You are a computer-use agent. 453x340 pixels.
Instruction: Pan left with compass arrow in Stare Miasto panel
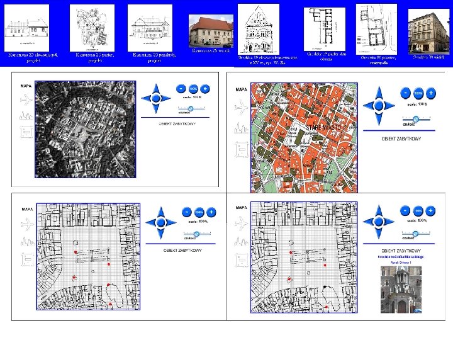tap(368, 106)
